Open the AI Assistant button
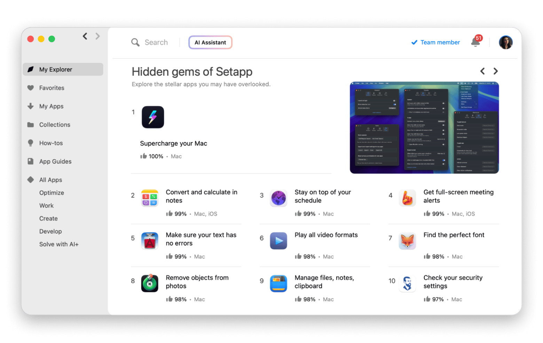This screenshot has height=343, width=543. (210, 42)
